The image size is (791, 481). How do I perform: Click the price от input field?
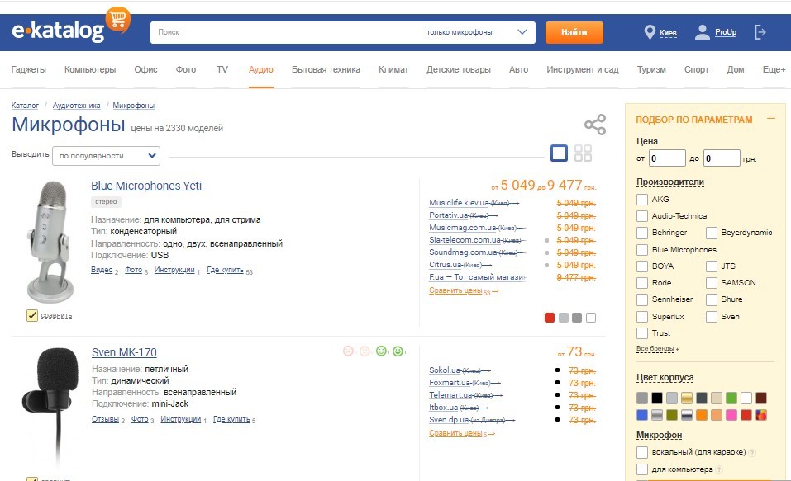pyautogui.click(x=667, y=158)
